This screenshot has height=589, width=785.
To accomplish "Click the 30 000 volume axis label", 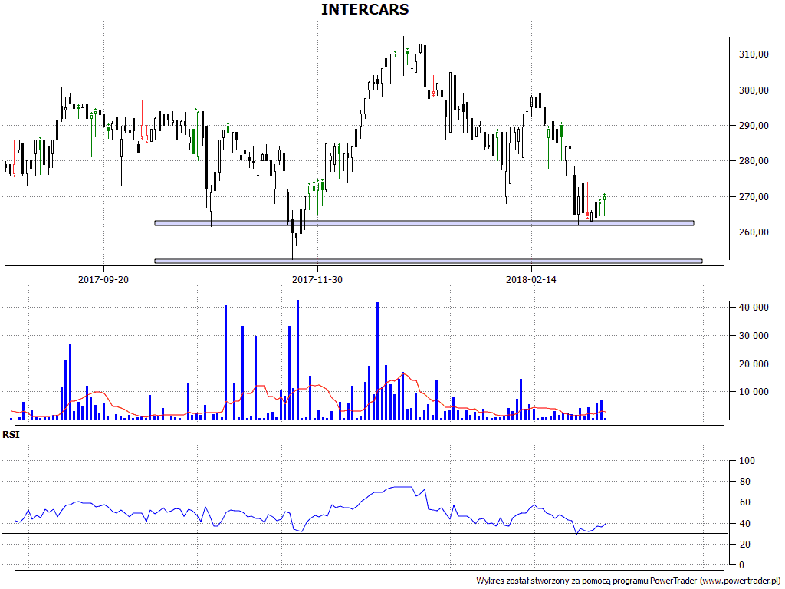I will [754, 336].
